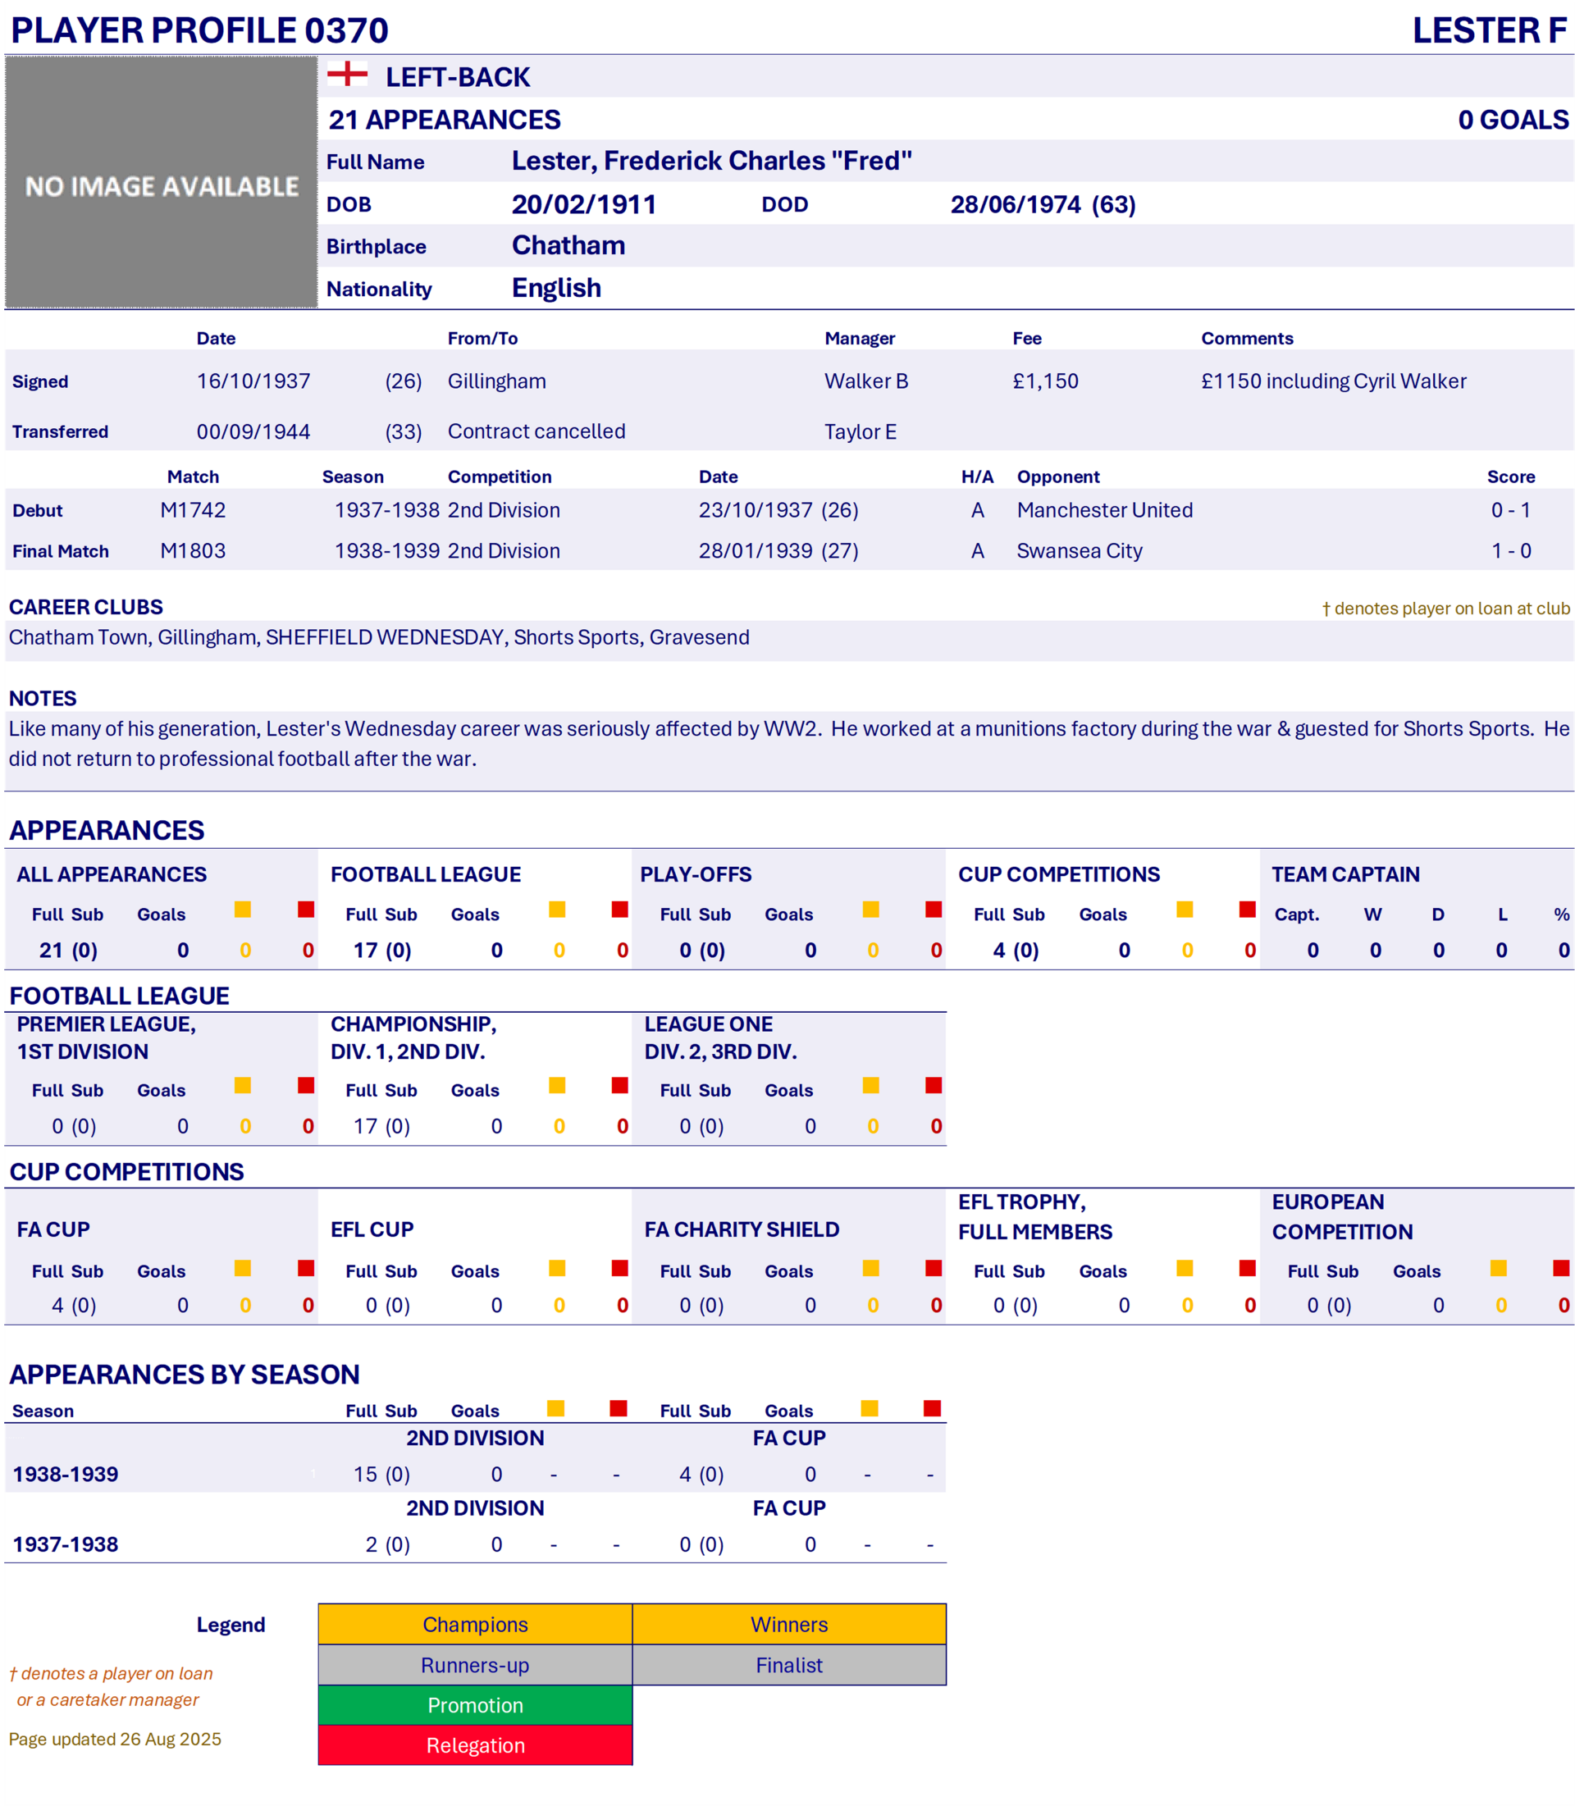Click the red card icon under Football League
This screenshot has width=1575, height=1806.
coord(619,910)
